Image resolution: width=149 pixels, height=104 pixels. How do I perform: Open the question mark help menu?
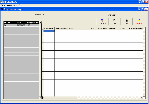click(x=19, y=5)
